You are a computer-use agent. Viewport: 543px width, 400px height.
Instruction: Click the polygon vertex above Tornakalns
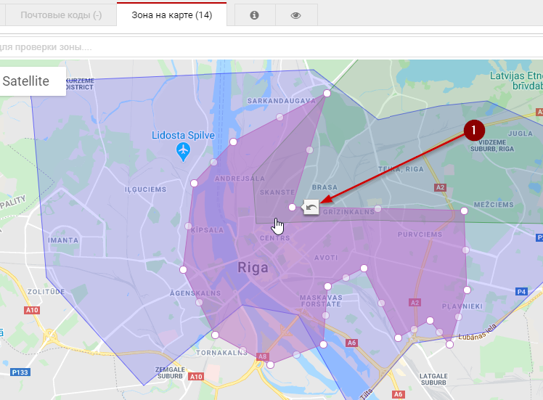point(216,335)
